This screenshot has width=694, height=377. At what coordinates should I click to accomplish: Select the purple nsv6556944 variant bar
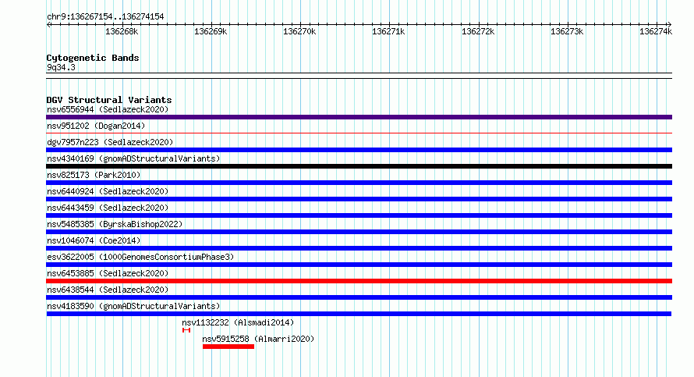(x=359, y=117)
